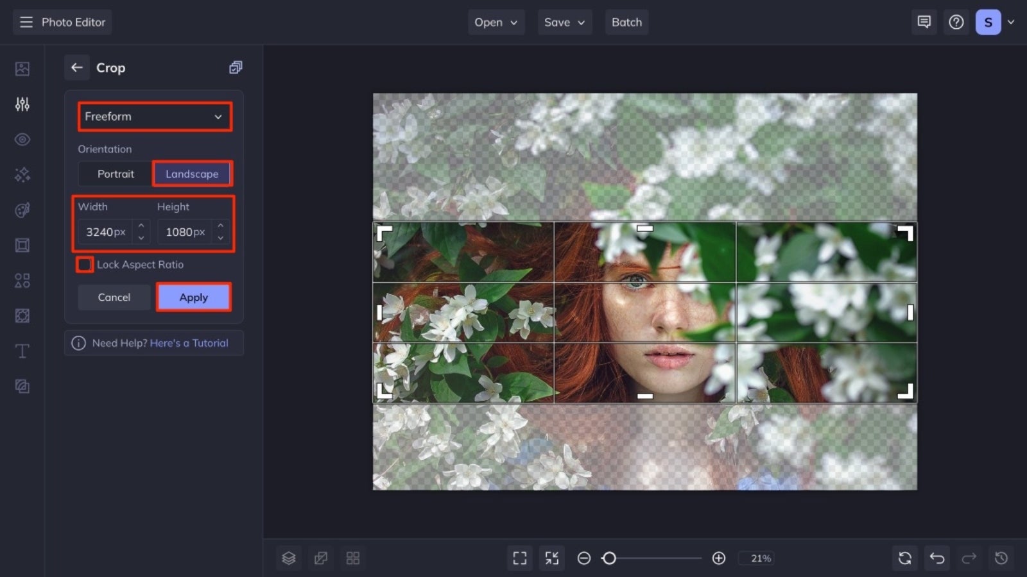This screenshot has width=1027, height=577.
Task: Select the Frame tool in sidebar
Action: pos(22,245)
